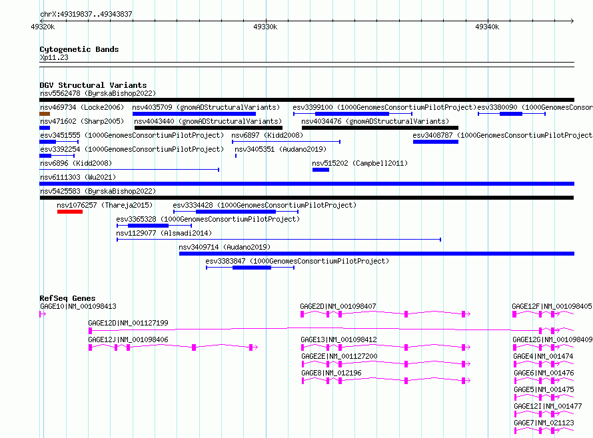The image size is (593, 438).
Task: Click the GAGE2D|NM_001098407 gene label
Action: [338, 306]
